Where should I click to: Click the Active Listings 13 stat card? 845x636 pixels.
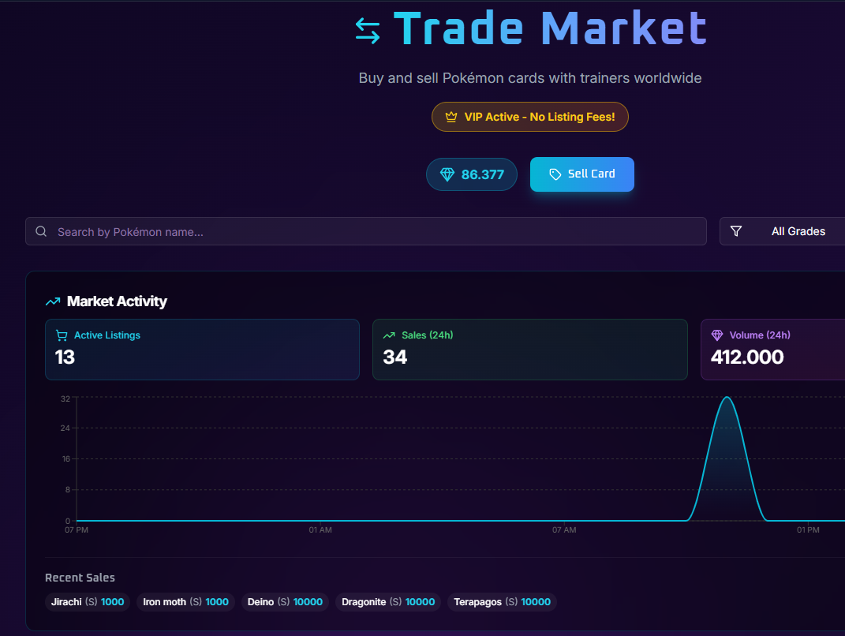coord(202,350)
